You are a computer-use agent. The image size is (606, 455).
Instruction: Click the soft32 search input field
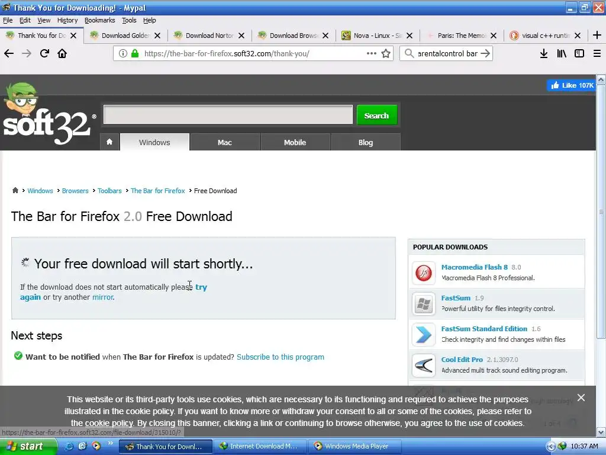(x=228, y=114)
